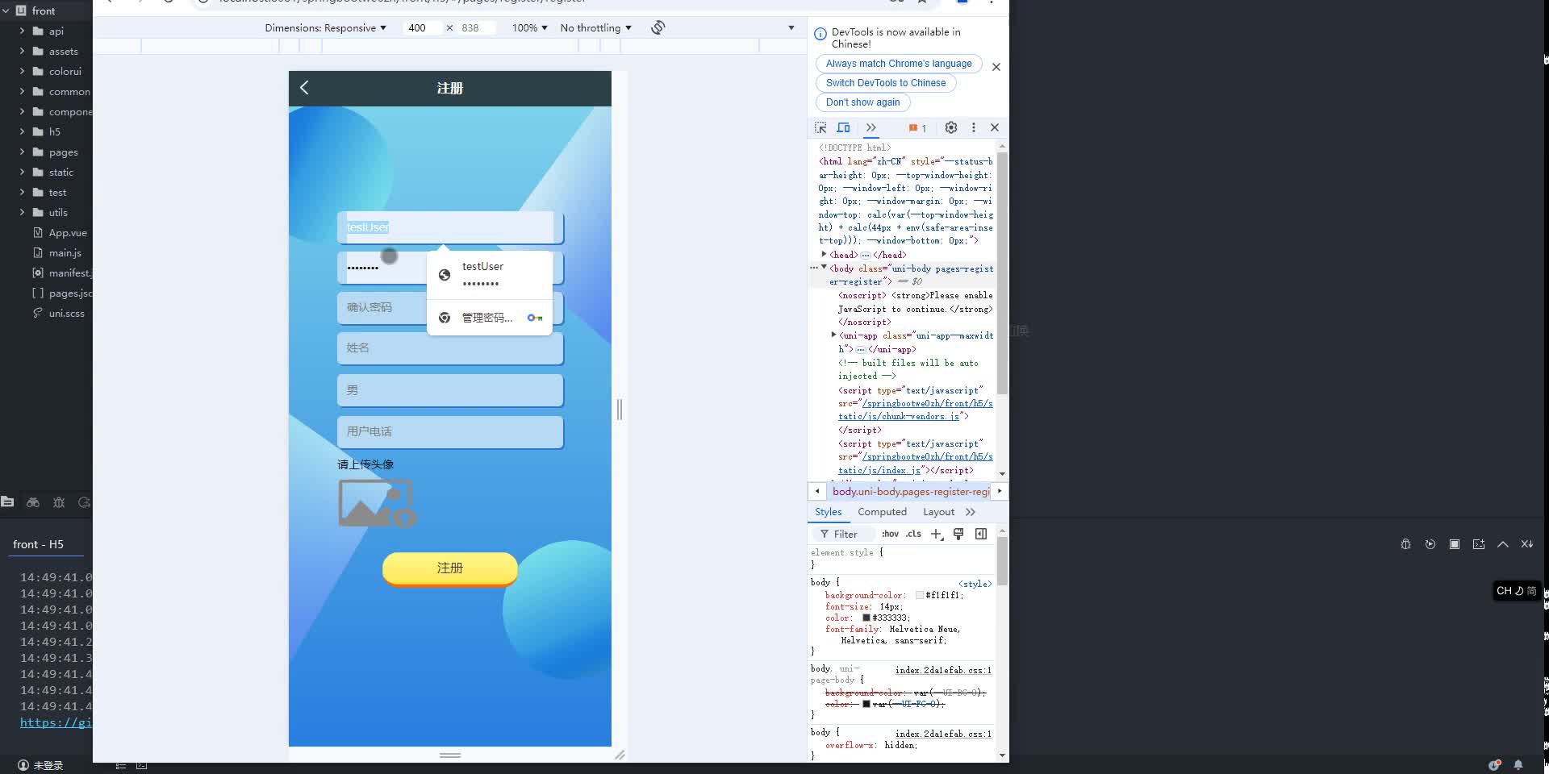The image size is (1549, 774).
Task: Click the export icon in console toolbar
Action: pos(1479,544)
